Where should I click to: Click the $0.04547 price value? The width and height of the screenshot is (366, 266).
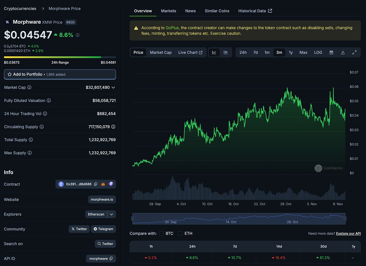pos(28,35)
